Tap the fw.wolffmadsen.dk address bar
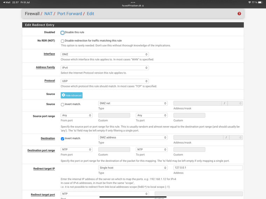Viewport: 266px width, 199px height. pos(133,6)
